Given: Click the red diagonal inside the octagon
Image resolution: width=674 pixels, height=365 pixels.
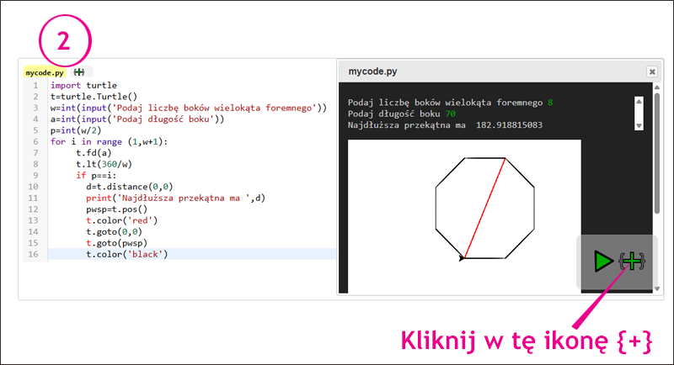Looking at the screenshot, I should pyautogui.click(x=484, y=207).
